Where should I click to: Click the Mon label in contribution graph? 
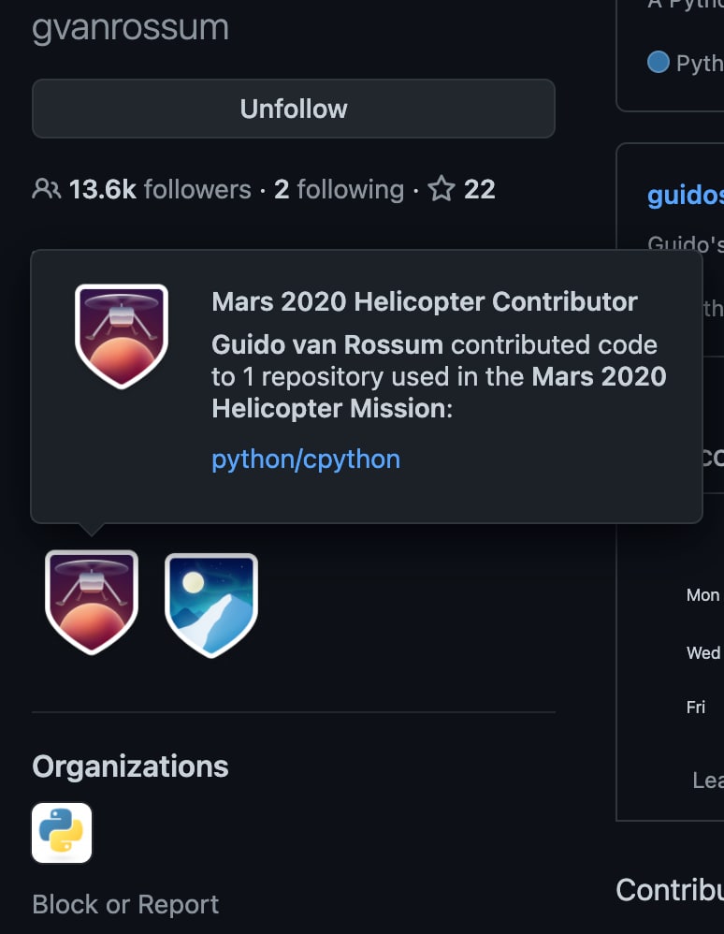pyautogui.click(x=703, y=595)
